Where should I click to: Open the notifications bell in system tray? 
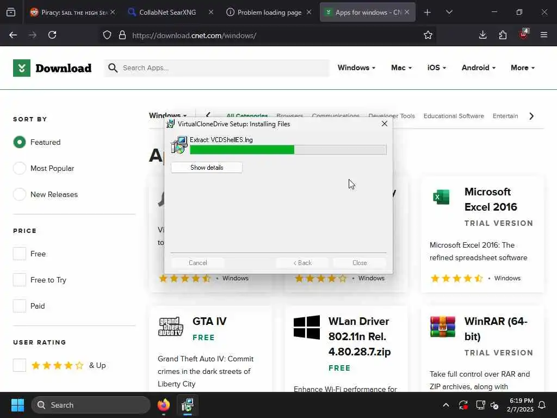(542, 405)
